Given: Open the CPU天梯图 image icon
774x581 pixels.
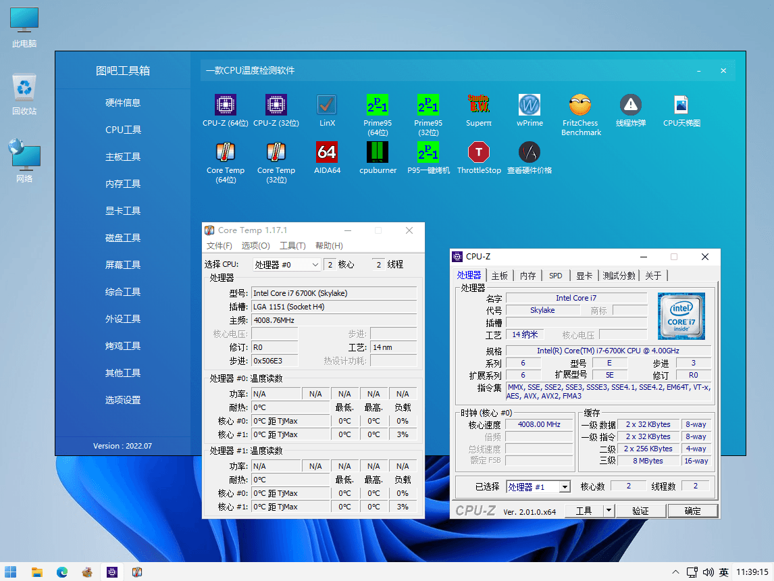Looking at the screenshot, I should (681, 105).
